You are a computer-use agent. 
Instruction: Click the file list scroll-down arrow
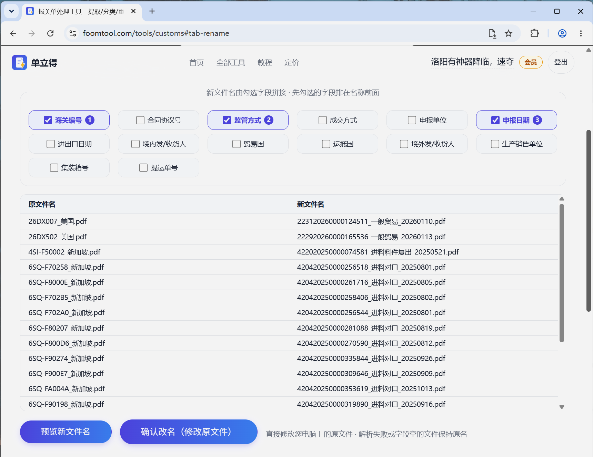[x=562, y=407]
